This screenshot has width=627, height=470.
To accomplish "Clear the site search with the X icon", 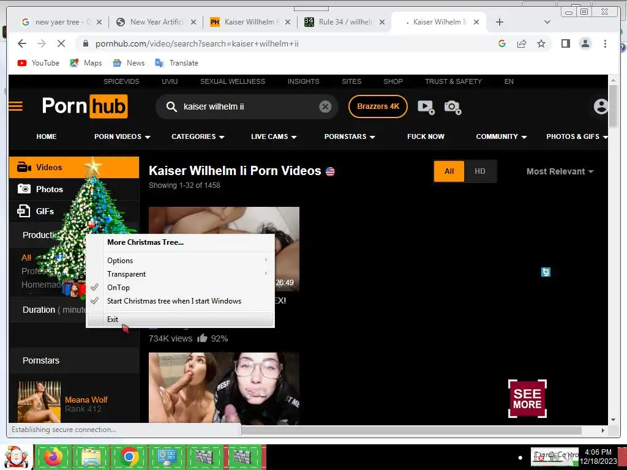I will click(x=326, y=106).
